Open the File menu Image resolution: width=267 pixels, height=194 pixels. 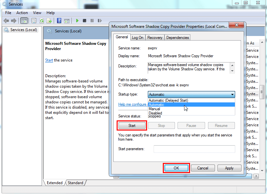[x=8, y=13]
